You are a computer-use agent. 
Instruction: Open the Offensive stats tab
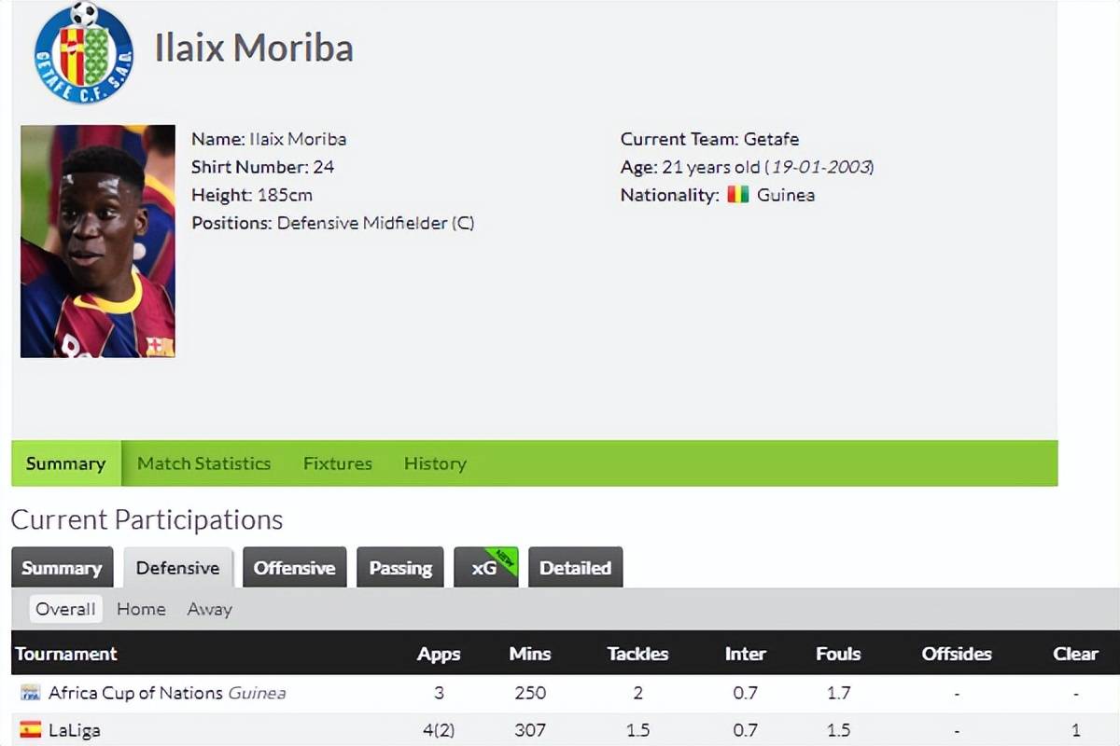click(x=294, y=568)
